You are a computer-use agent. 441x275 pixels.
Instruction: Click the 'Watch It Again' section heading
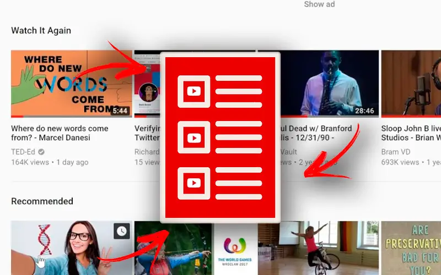point(41,31)
